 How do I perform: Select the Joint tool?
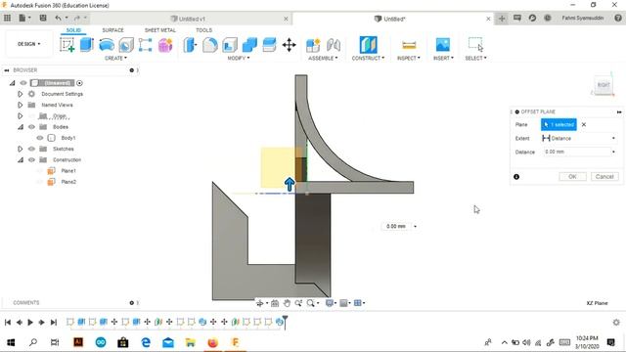[333, 45]
